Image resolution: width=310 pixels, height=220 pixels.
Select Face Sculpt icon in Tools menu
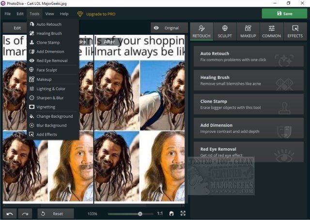point(31,70)
